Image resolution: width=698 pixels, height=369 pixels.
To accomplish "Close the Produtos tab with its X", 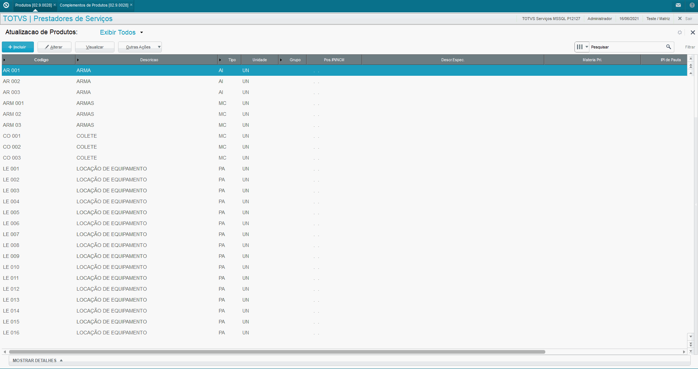I will pos(55,5).
